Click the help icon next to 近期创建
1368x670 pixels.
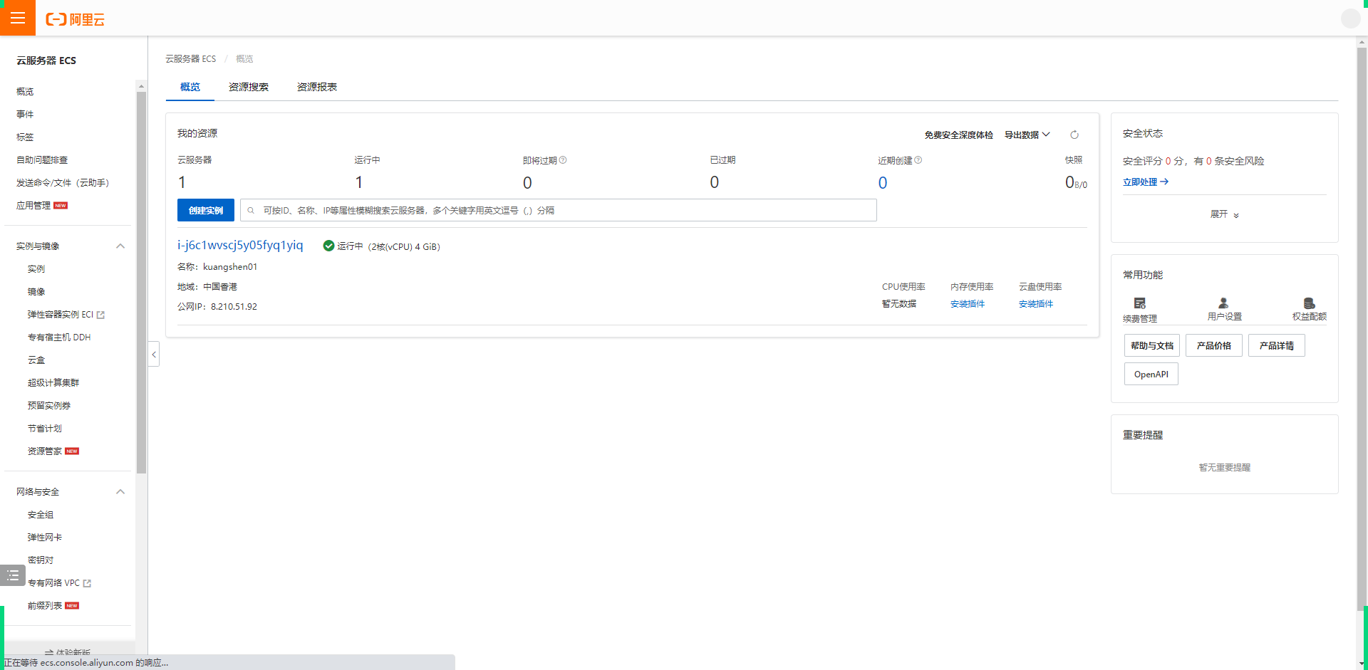click(x=918, y=160)
